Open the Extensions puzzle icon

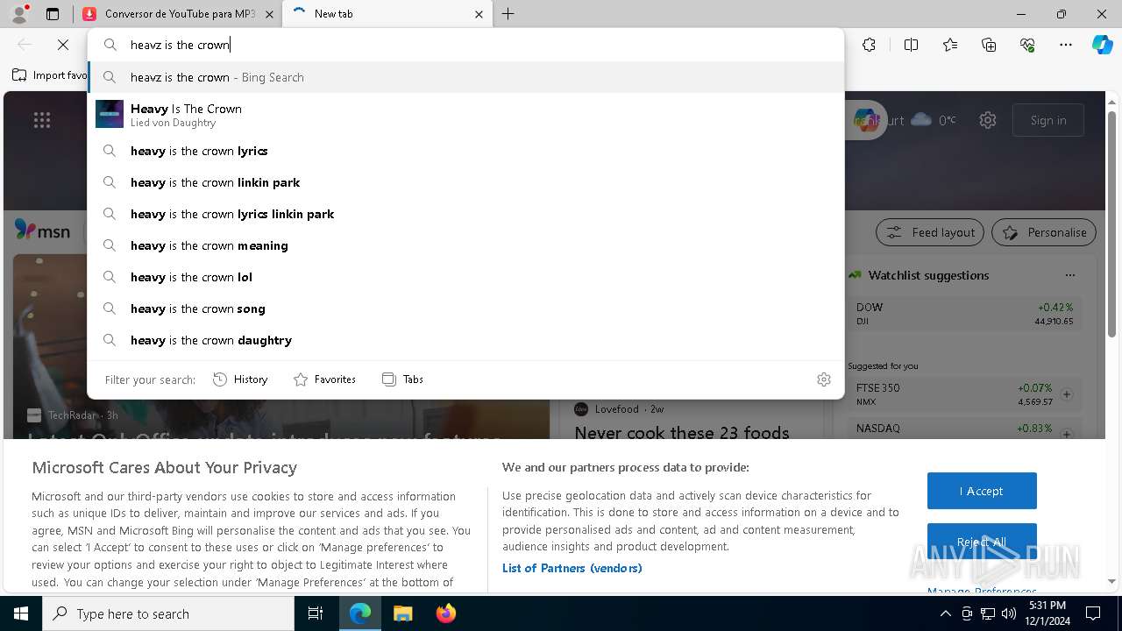coord(869,45)
